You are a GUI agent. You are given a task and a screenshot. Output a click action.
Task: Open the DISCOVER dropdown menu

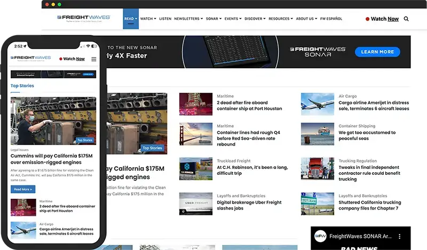255,19
